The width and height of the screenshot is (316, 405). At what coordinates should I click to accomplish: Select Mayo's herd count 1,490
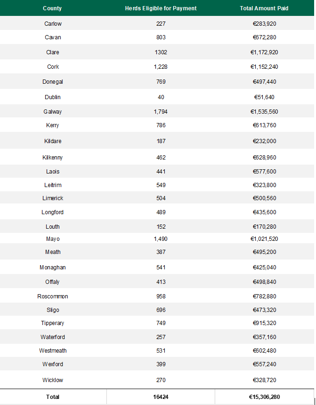pyautogui.click(x=161, y=239)
